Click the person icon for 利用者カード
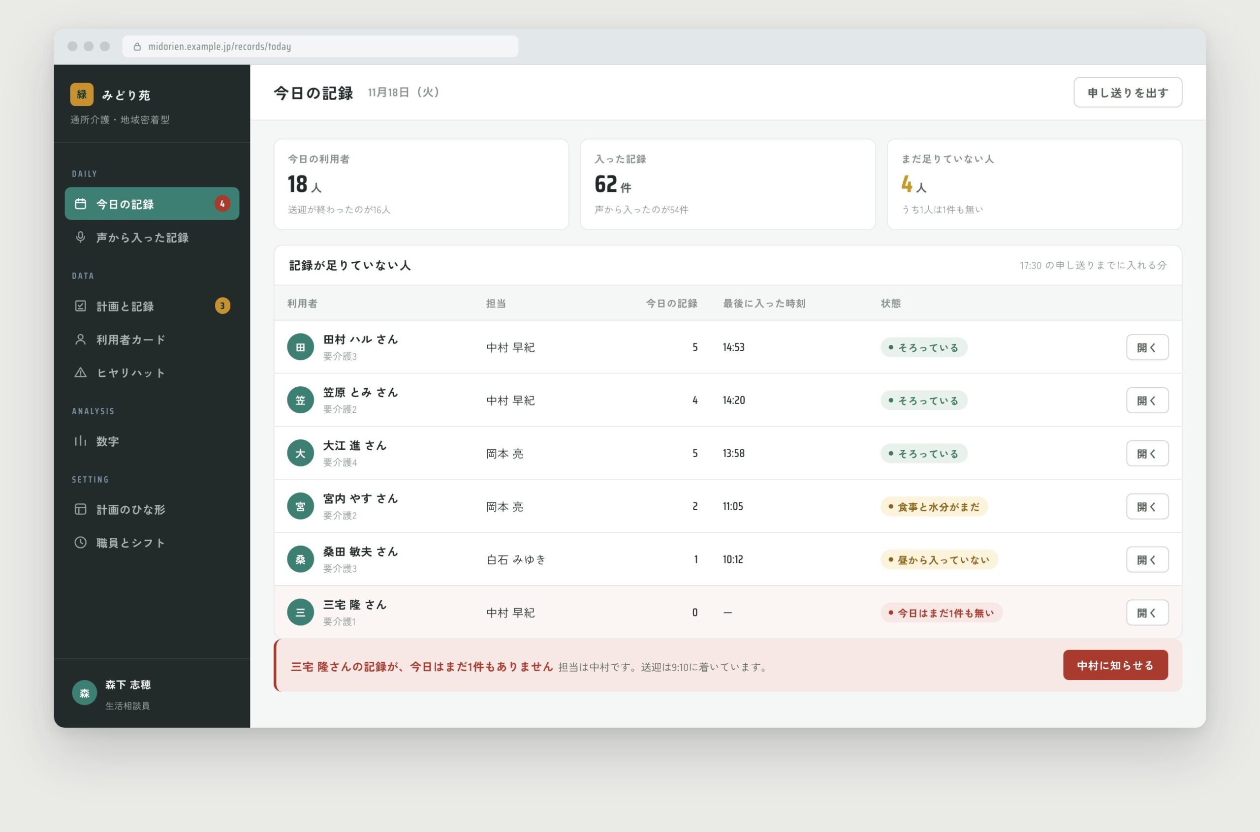 (x=80, y=339)
